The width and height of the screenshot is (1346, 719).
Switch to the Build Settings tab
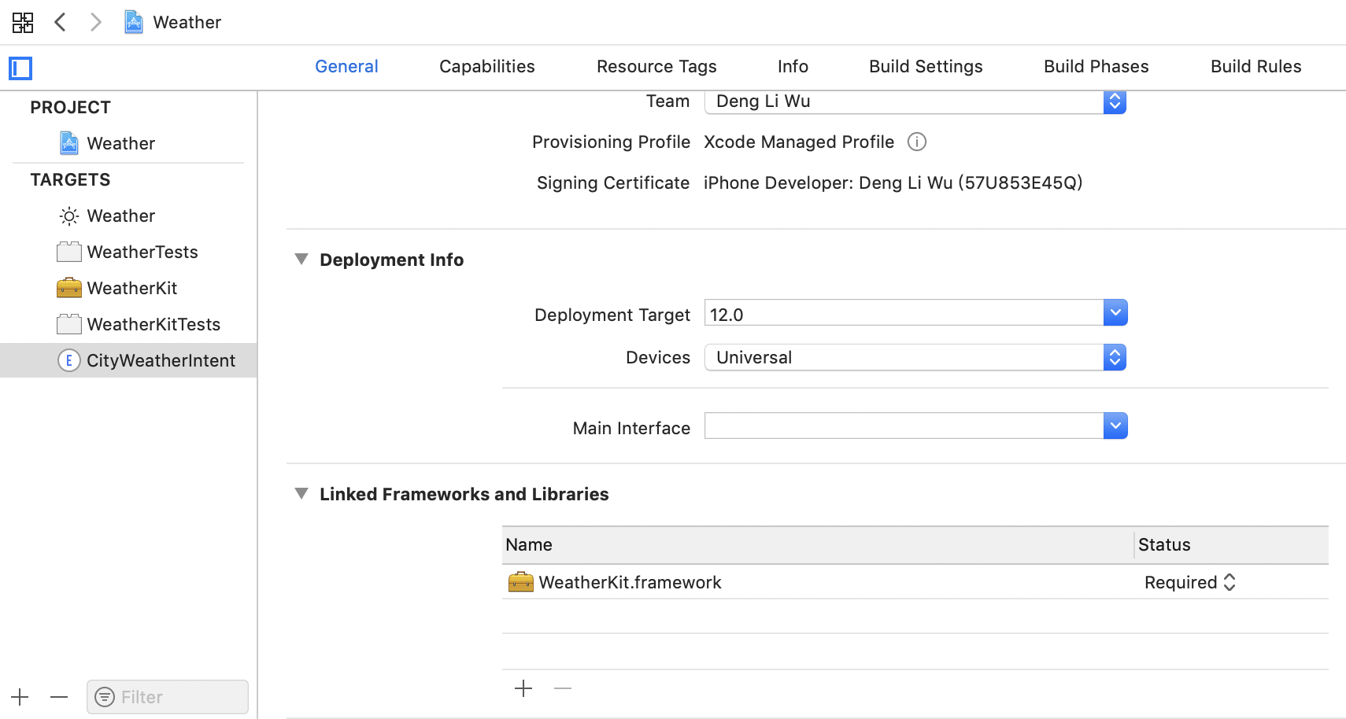pyautogui.click(x=926, y=67)
